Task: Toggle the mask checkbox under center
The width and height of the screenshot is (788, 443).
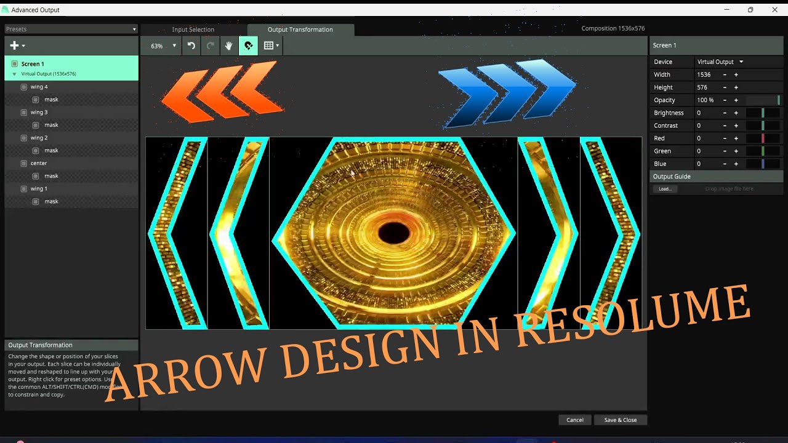Action: point(36,176)
